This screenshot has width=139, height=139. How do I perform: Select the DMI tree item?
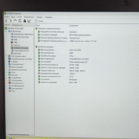click(x=14, y=40)
